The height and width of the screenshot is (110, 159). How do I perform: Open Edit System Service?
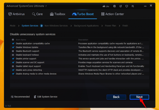pyautogui.click(x=46, y=97)
